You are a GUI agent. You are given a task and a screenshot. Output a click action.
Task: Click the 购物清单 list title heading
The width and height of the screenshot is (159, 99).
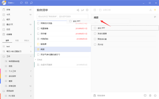tap(42, 10)
